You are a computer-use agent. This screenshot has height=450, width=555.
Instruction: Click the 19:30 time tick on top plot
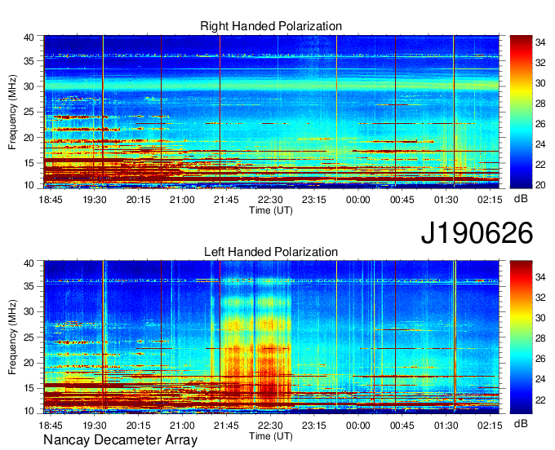(x=95, y=200)
